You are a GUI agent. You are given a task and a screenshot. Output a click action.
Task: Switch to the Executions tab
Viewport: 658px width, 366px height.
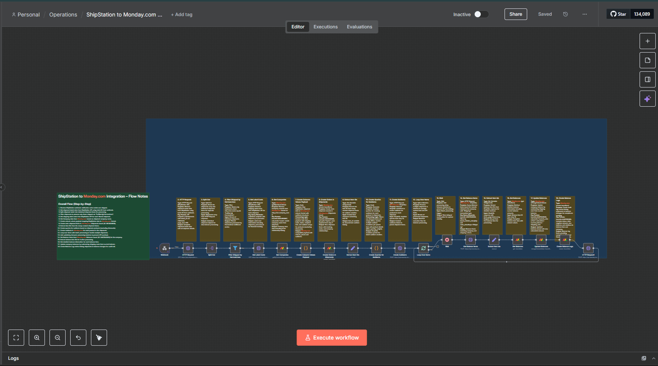coord(325,27)
